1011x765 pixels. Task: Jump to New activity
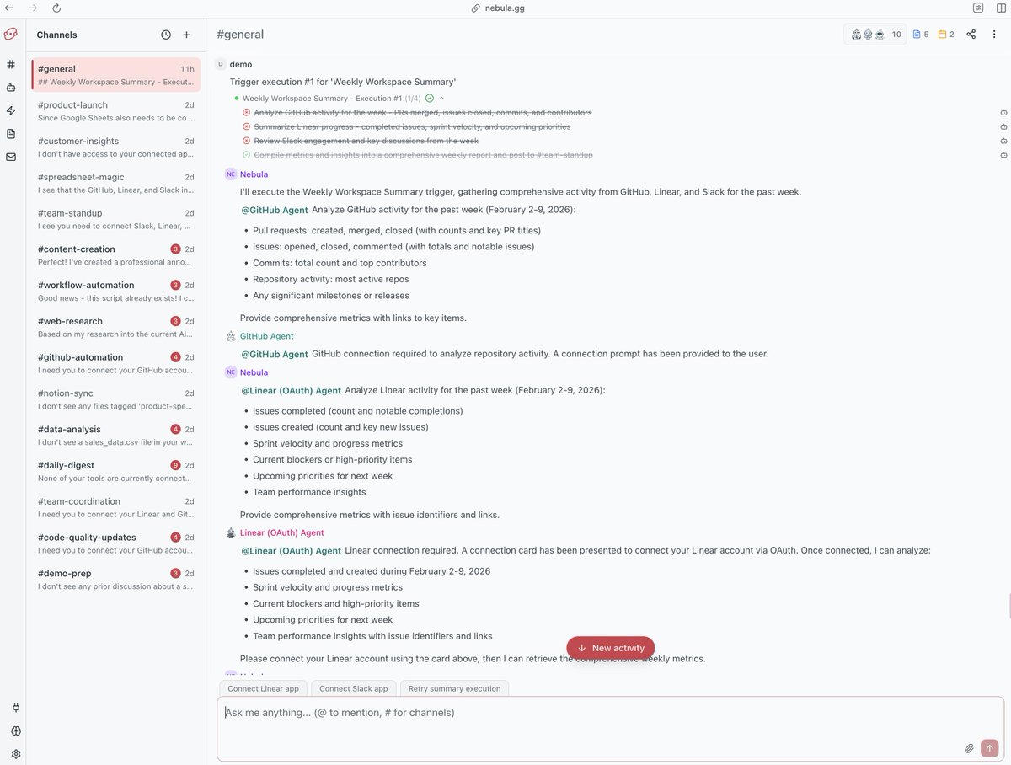[611, 648]
